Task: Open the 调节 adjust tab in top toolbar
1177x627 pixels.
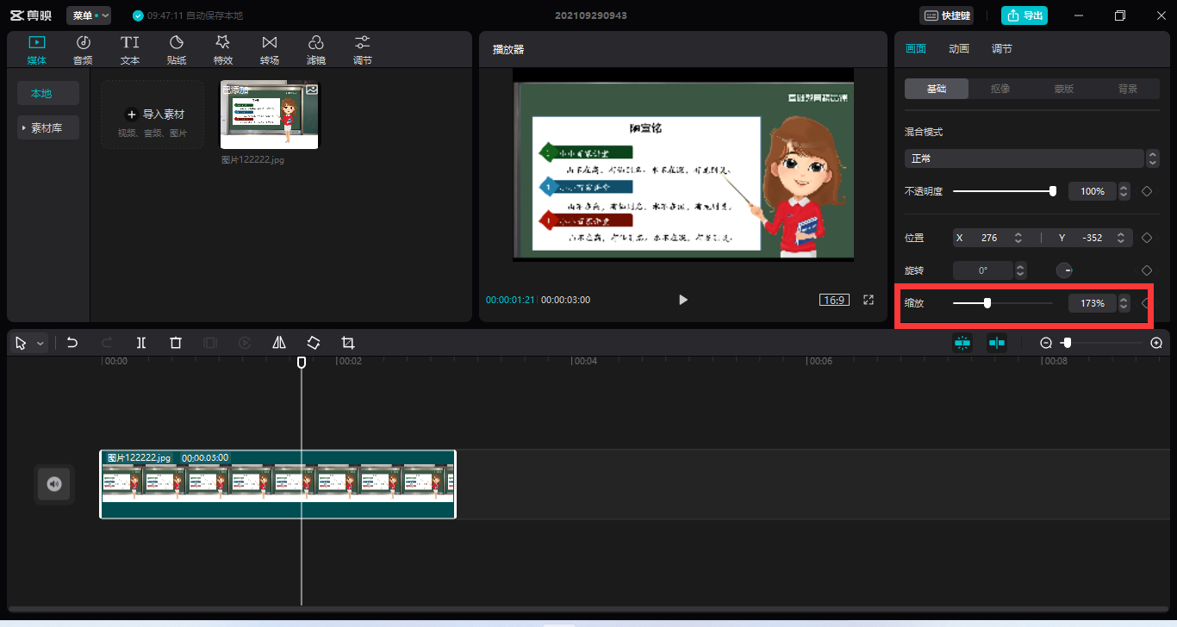Action: (363, 50)
